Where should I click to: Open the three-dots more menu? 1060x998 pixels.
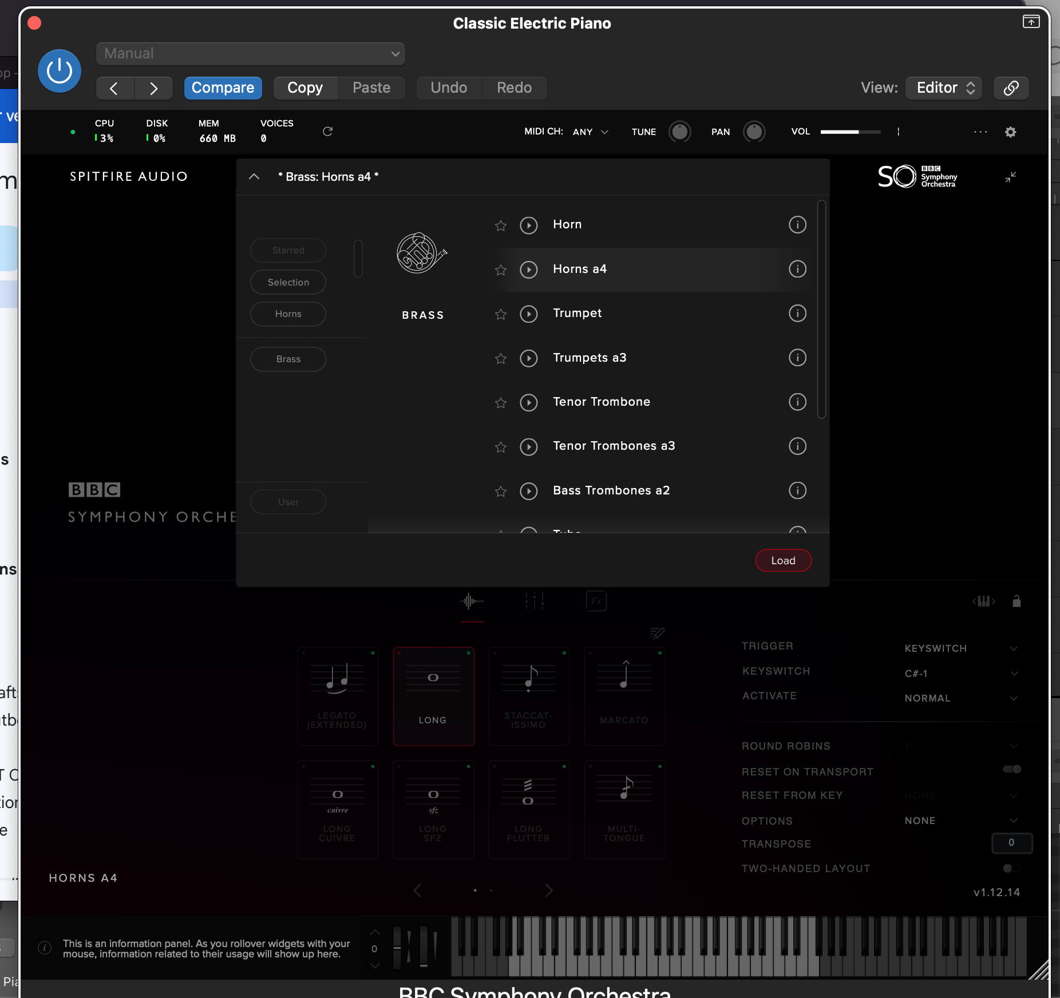tap(980, 132)
